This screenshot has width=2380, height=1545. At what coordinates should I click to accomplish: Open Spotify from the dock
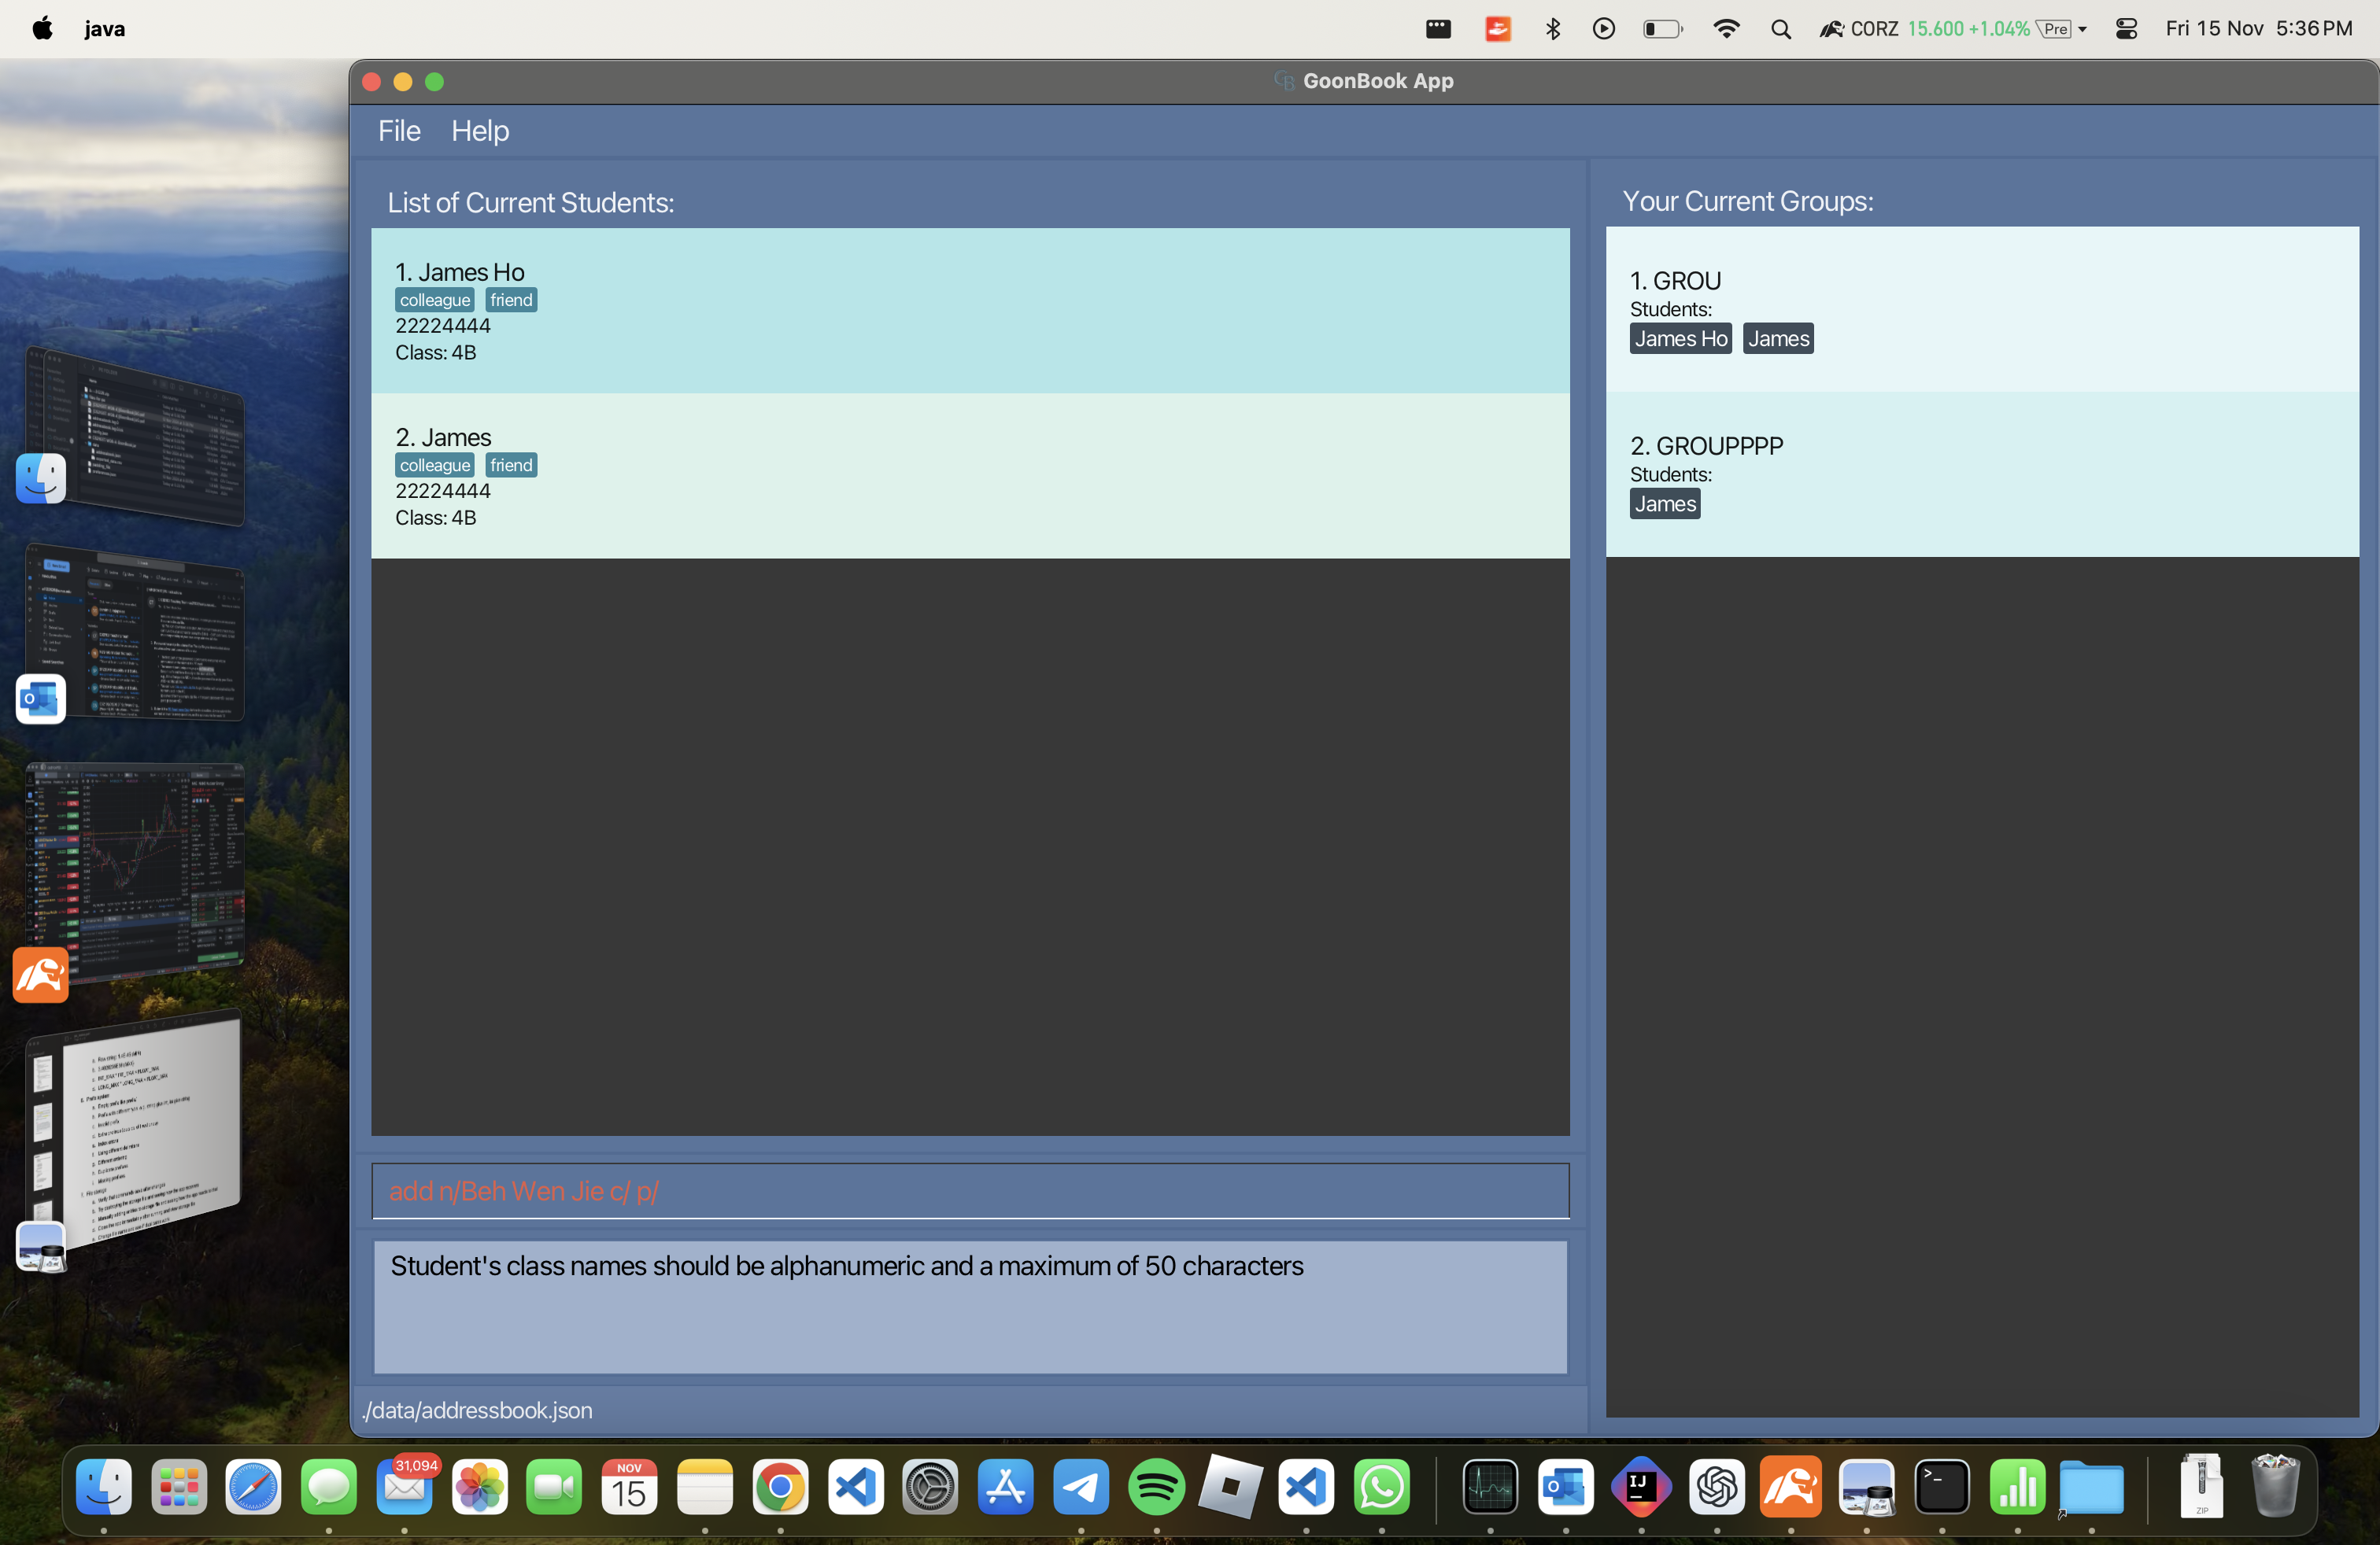coord(1156,1487)
